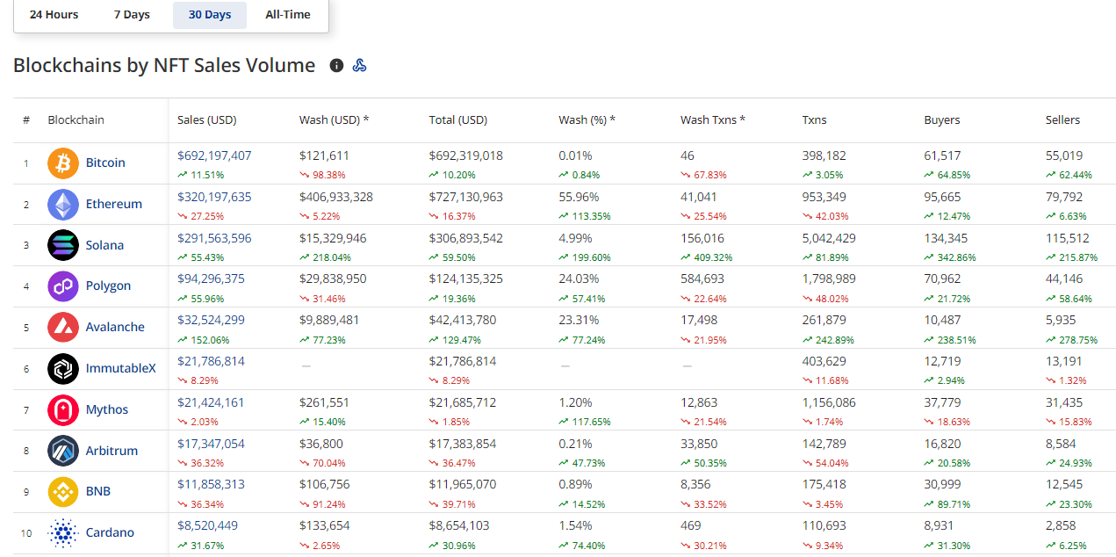Screen dimensions: 1116x557
Task: Click the Ethereum logo icon
Action: pos(63,205)
